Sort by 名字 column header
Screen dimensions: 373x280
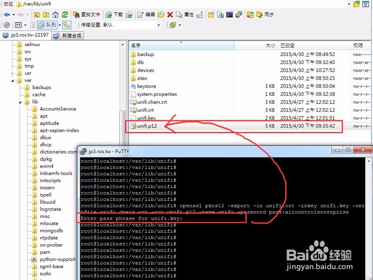pos(181,45)
